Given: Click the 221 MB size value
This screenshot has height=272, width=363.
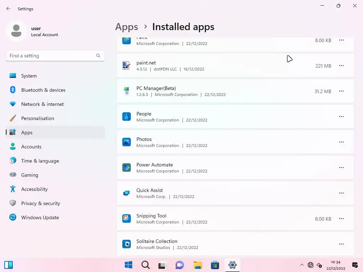Looking at the screenshot, I should pyautogui.click(x=323, y=66).
